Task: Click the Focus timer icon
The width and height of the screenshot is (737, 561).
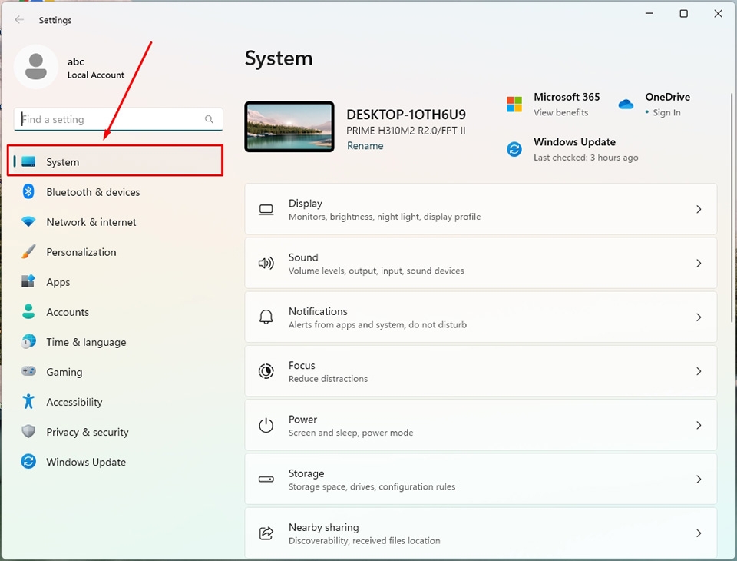Action: pos(266,371)
